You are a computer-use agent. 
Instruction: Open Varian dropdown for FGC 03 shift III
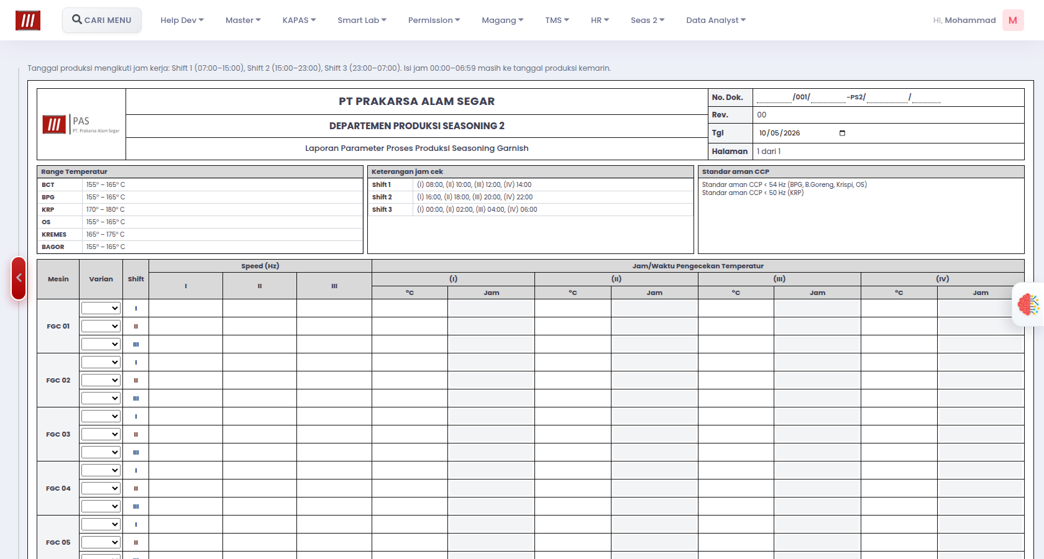point(101,452)
